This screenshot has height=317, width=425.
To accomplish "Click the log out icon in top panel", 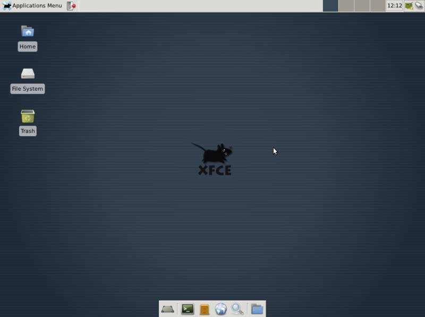I will (71, 6).
